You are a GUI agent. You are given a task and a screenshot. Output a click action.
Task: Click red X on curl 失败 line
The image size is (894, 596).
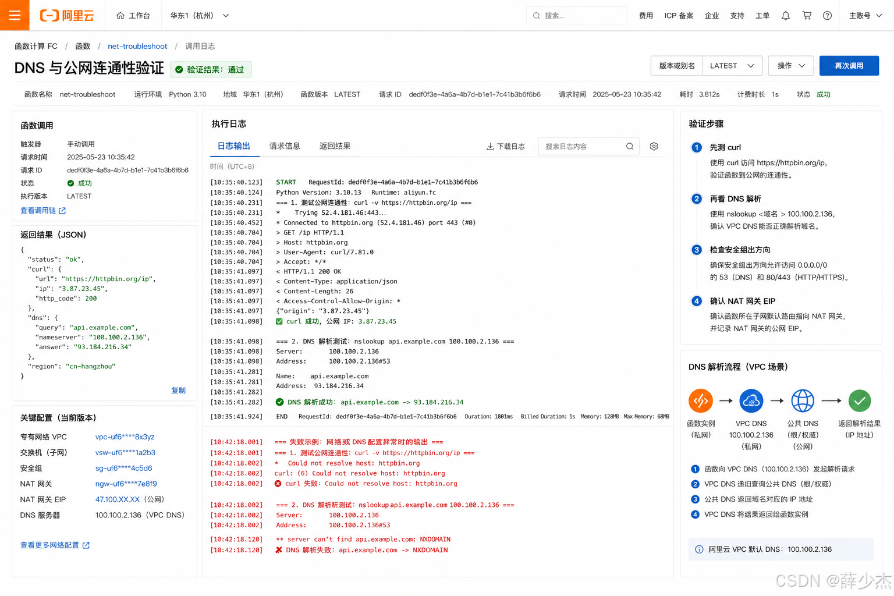pos(278,484)
